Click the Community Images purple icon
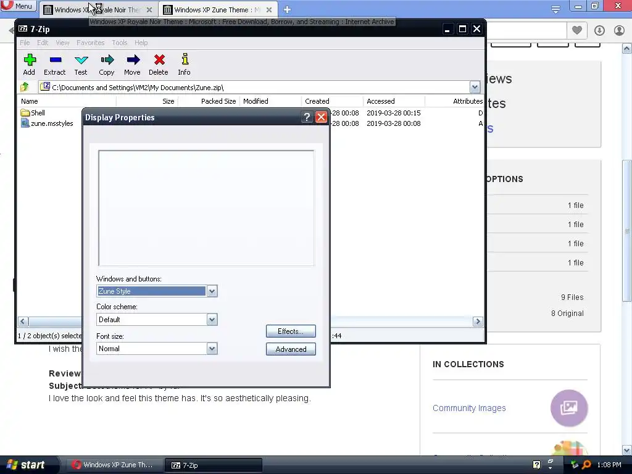The width and height of the screenshot is (632, 474). pyautogui.click(x=569, y=408)
